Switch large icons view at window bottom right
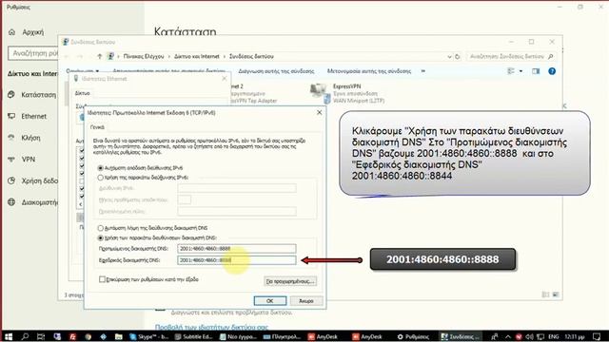Image resolution: width=609 pixels, height=342 pixels. [556, 294]
